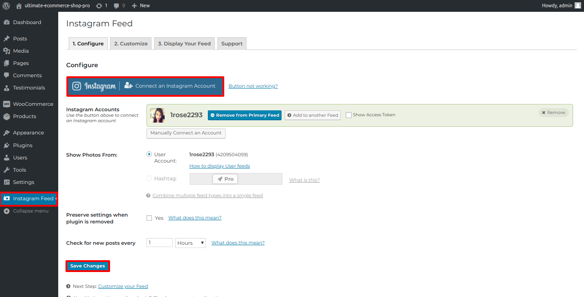Follow the Customize your Feed link
584x297 pixels.
click(123, 287)
